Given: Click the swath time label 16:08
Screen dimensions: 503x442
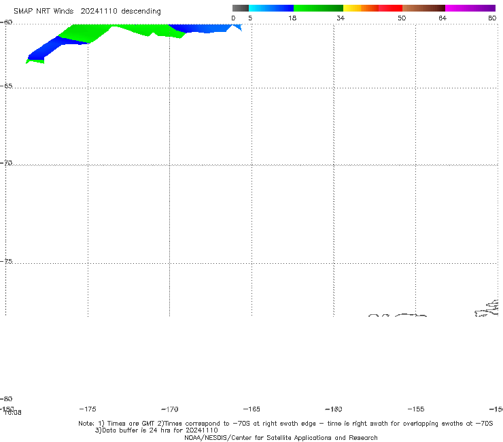Looking at the screenshot, I should [x=13, y=413].
